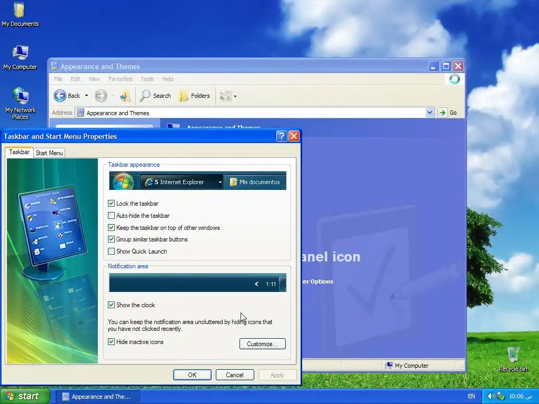Toggle Group similar taskbar buttons

click(x=111, y=239)
